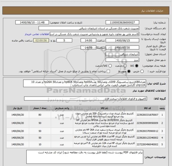Click the HP05A cartridge item name

(105, 123)
